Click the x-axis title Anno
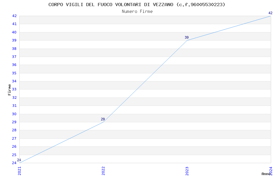Screen dimensions: 274x177 266,174
